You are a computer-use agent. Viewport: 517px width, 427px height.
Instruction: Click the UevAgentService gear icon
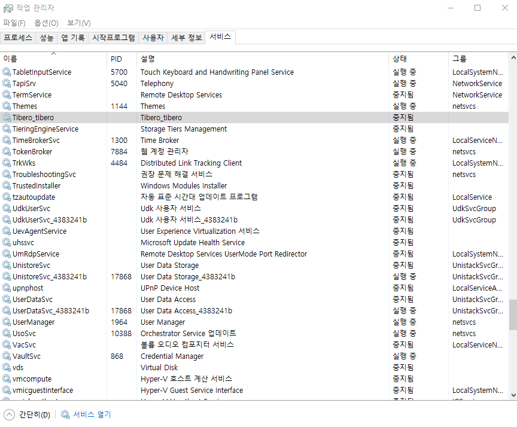tap(7, 231)
